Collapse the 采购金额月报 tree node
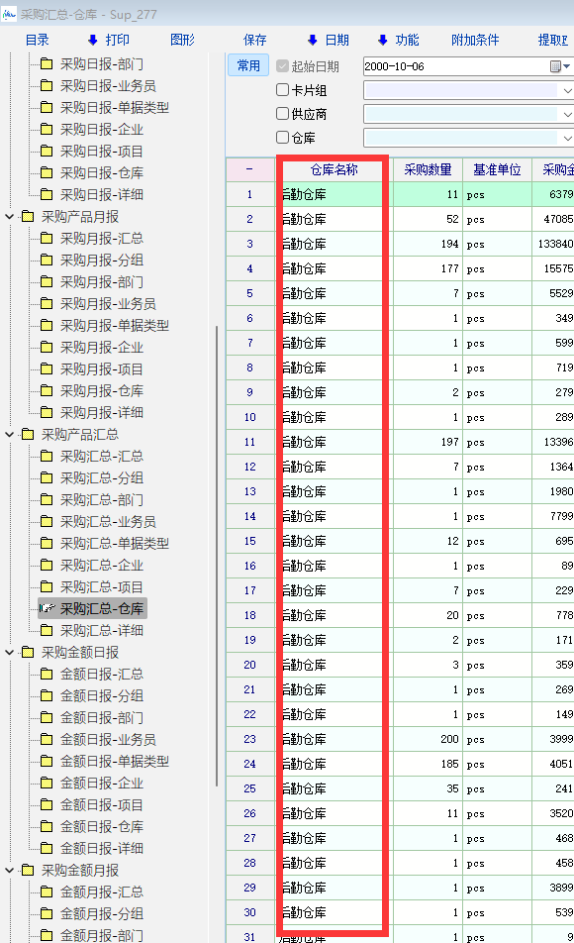Image resolution: width=574 pixels, height=943 pixels. [x=9, y=870]
